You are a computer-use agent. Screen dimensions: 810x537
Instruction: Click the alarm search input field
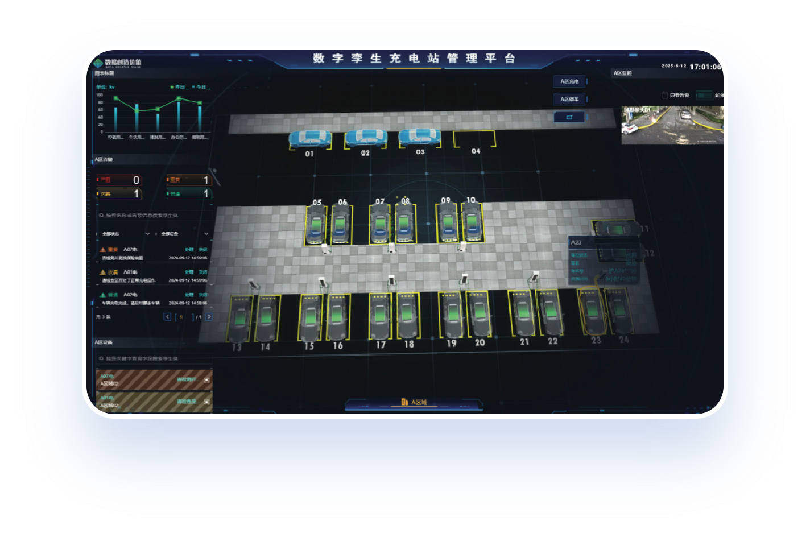pos(154,216)
